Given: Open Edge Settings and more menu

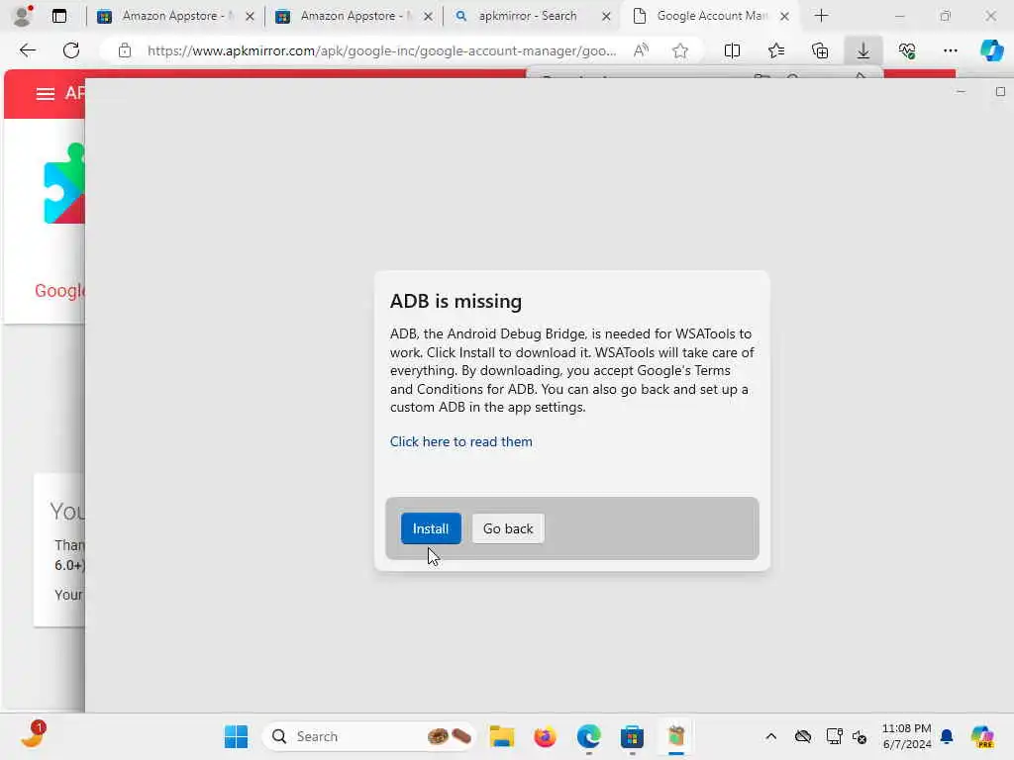Looking at the screenshot, I should (x=950, y=50).
